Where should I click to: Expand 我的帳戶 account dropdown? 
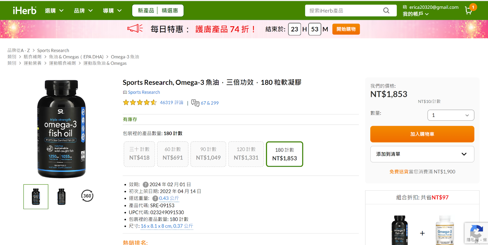click(x=415, y=14)
